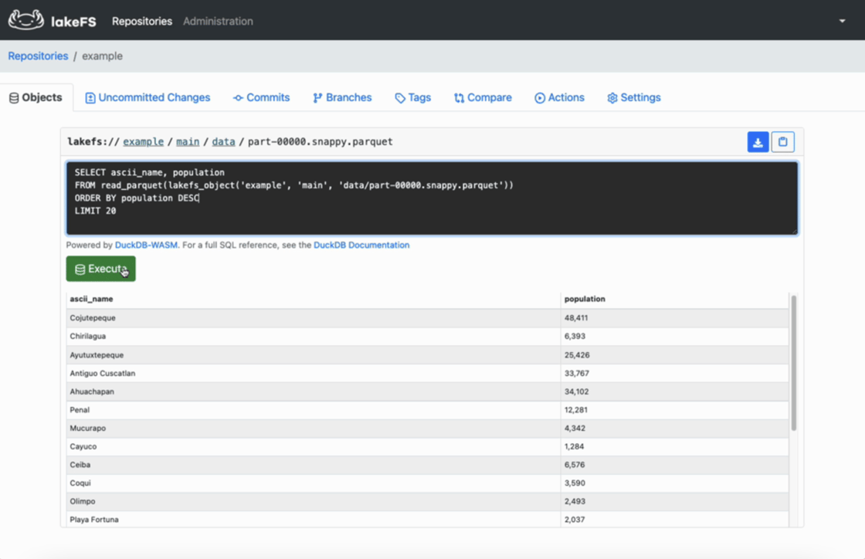The width and height of the screenshot is (865, 559).
Task: Select the Penal name cell
Action: (314, 410)
